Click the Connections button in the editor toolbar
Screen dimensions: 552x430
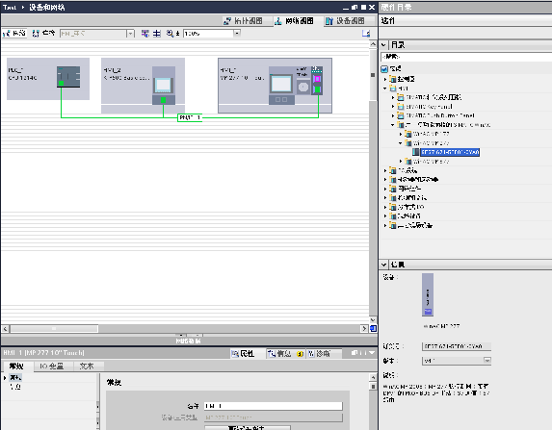coord(43,34)
